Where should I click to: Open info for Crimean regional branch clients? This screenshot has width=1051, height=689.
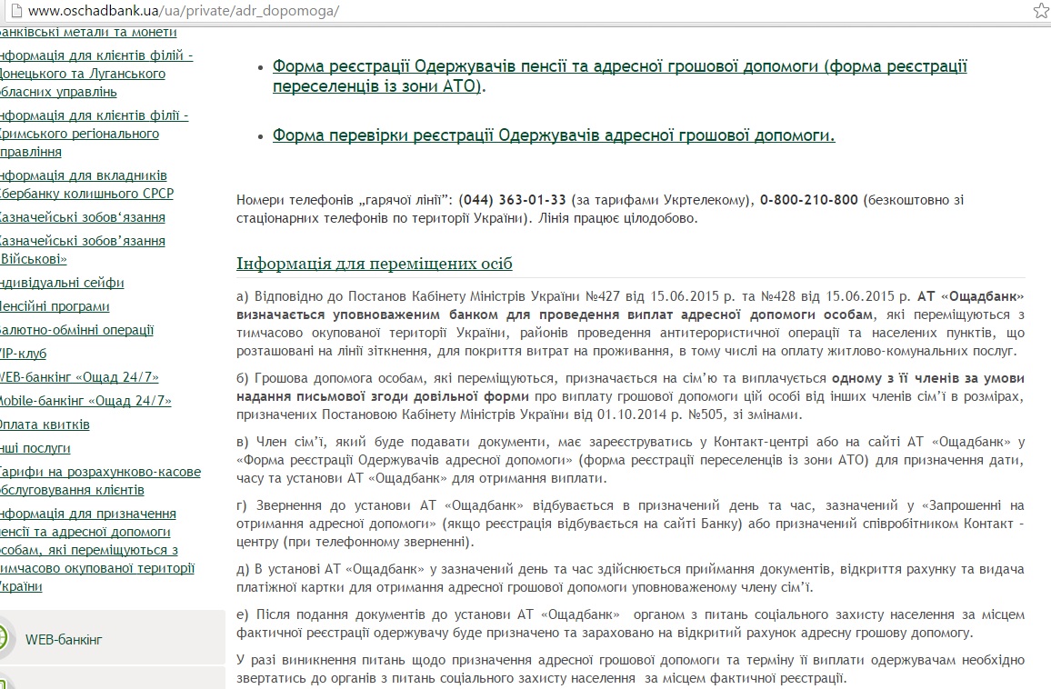(x=94, y=134)
